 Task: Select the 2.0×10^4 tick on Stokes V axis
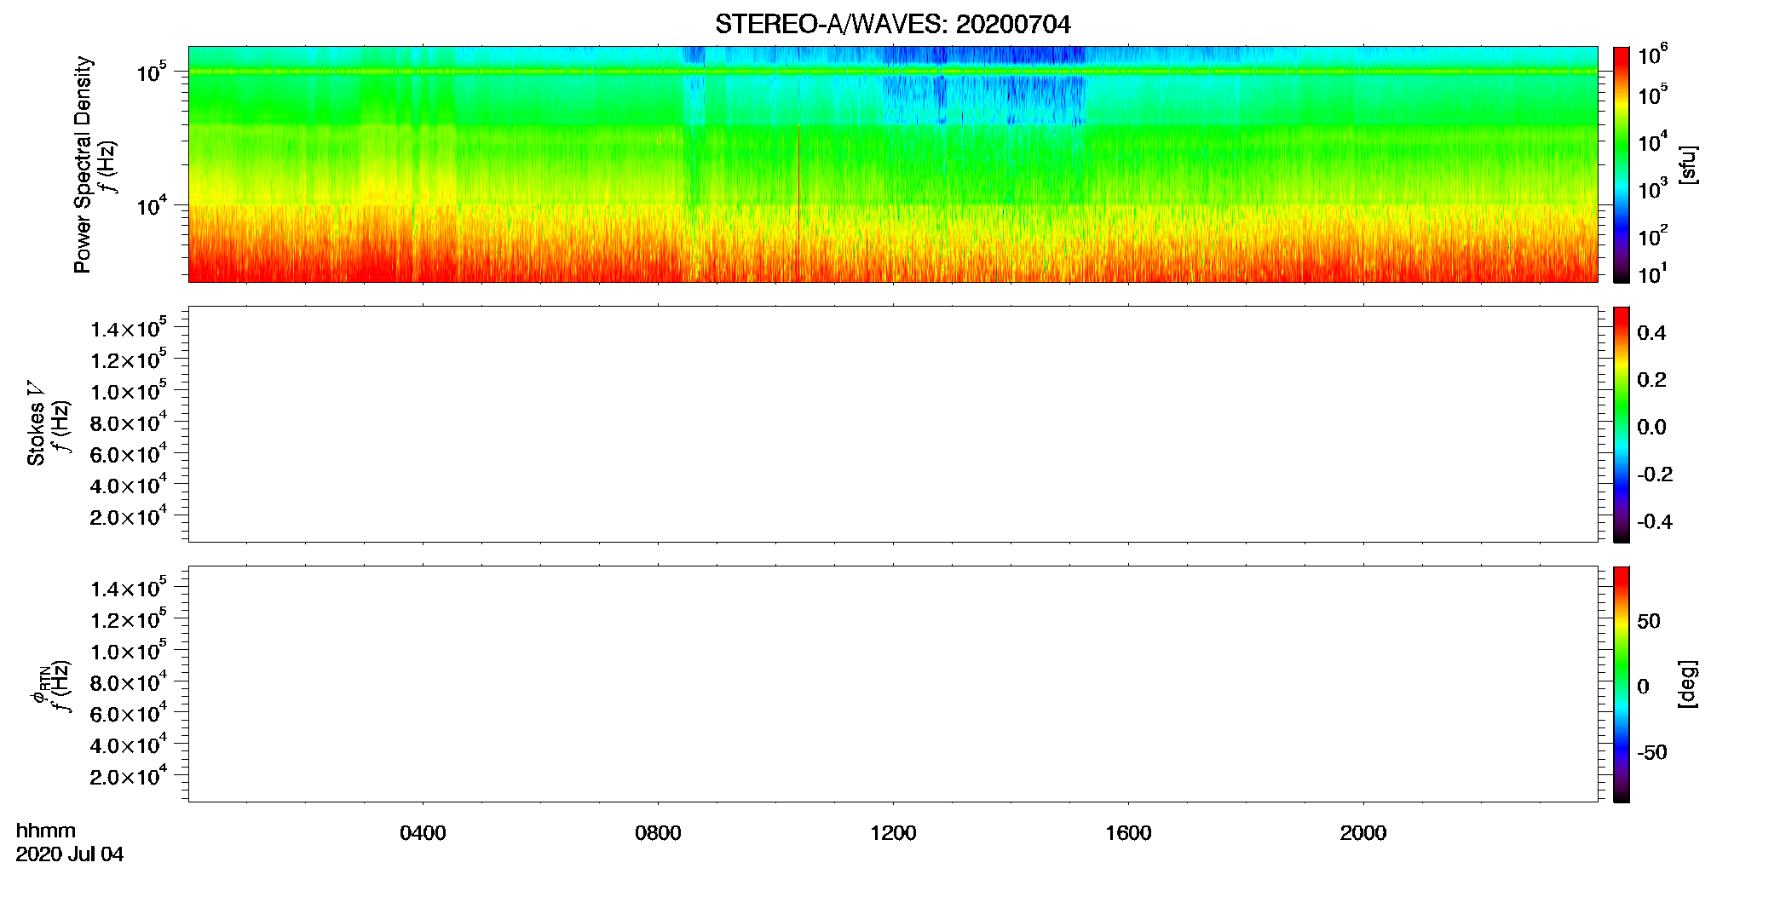(x=129, y=516)
